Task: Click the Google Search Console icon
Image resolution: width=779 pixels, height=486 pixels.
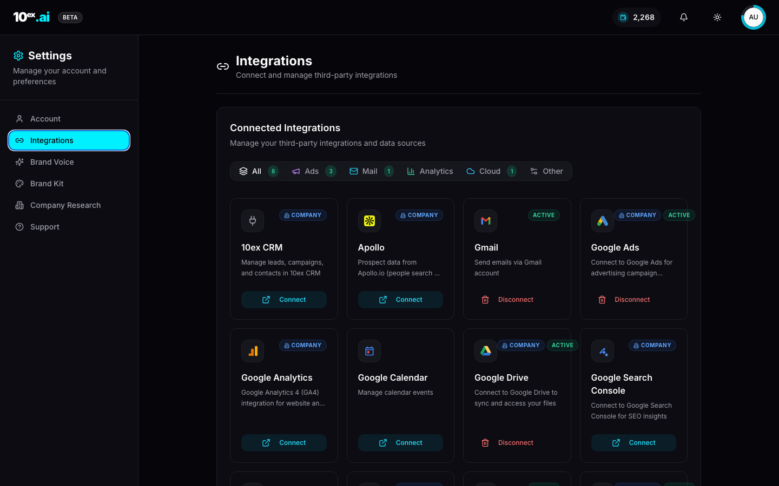Action: pyautogui.click(x=603, y=351)
